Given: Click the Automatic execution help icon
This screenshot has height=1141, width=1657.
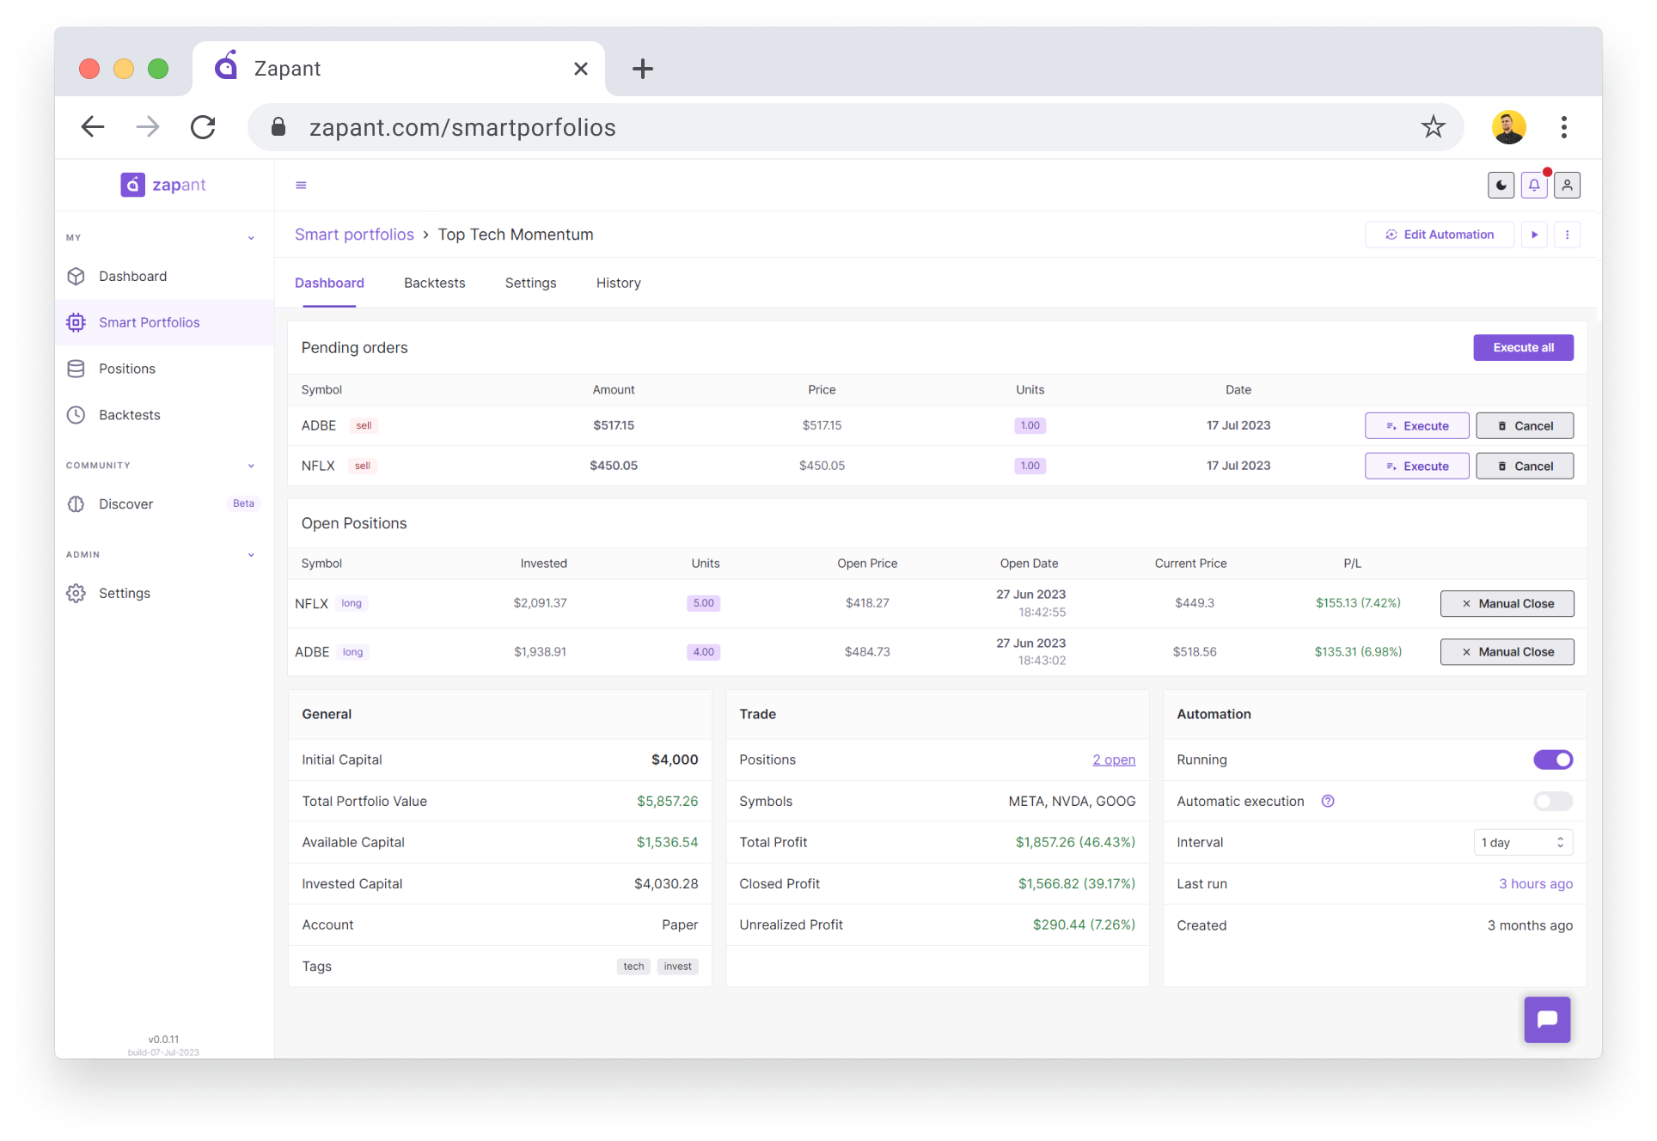Looking at the screenshot, I should 1328,802.
